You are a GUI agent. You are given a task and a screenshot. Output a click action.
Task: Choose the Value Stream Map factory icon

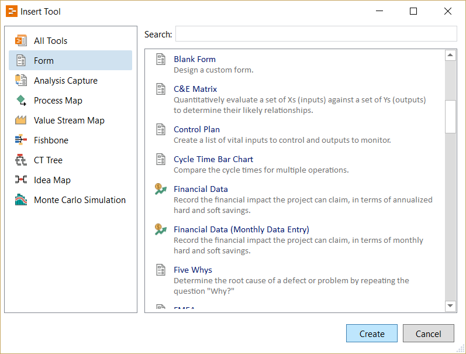[21, 120]
